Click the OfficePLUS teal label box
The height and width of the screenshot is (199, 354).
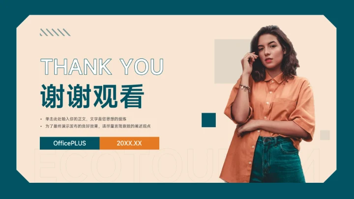[69, 143]
